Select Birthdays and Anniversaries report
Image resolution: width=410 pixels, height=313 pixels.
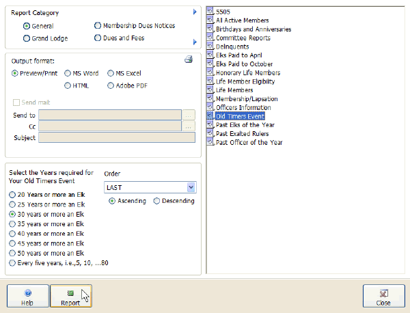tap(254, 29)
